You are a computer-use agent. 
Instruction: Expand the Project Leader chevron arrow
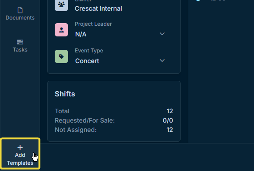pos(162,34)
